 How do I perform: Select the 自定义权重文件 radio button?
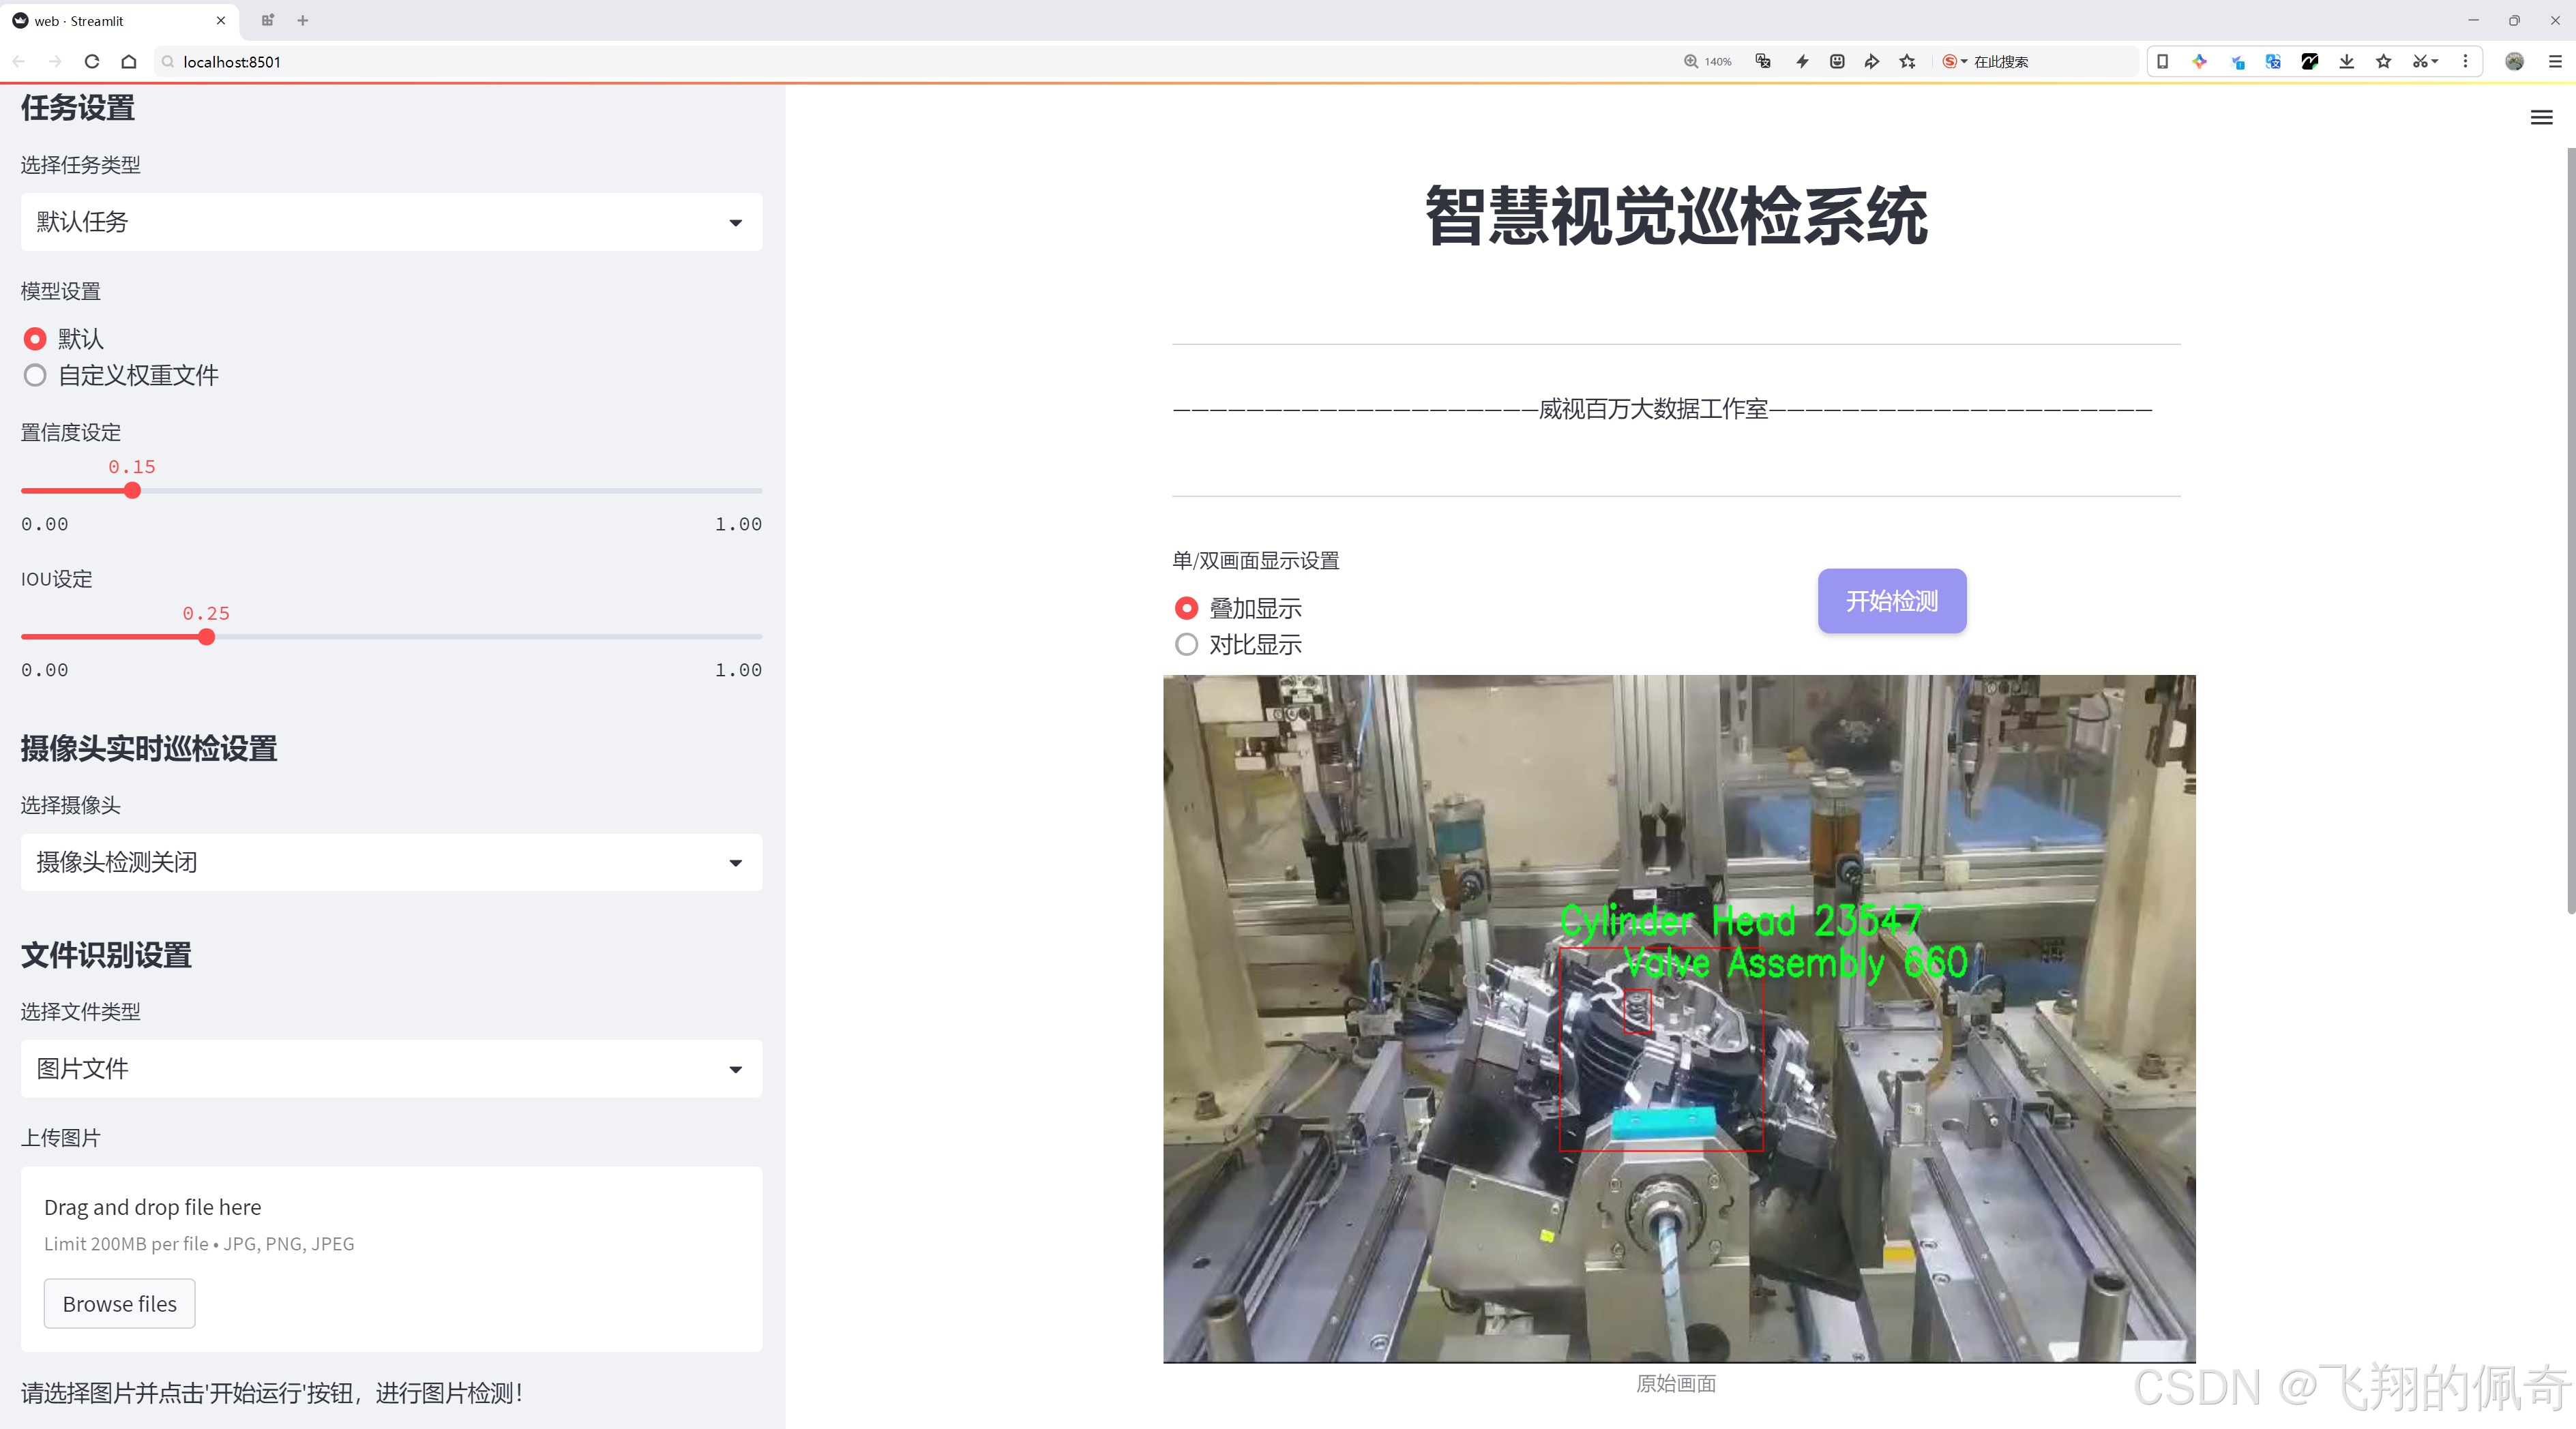pyautogui.click(x=35, y=376)
